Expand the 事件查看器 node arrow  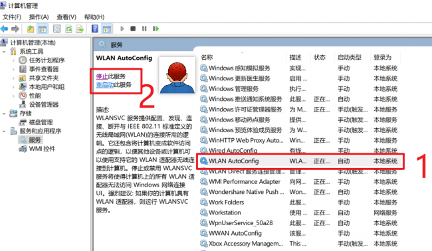pyautogui.click(x=13, y=69)
